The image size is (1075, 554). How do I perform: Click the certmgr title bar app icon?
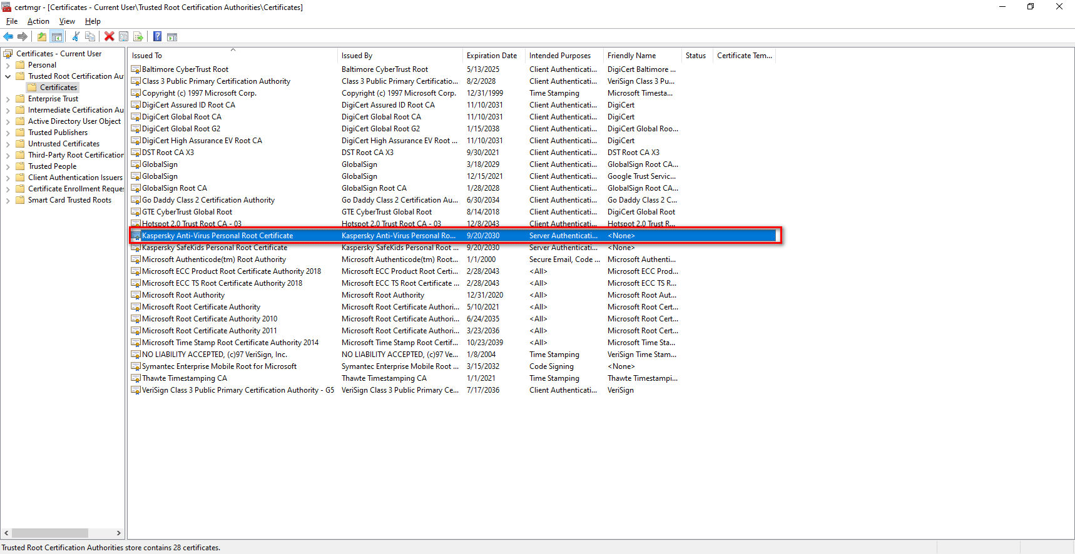pyautogui.click(x=6, y=8)
